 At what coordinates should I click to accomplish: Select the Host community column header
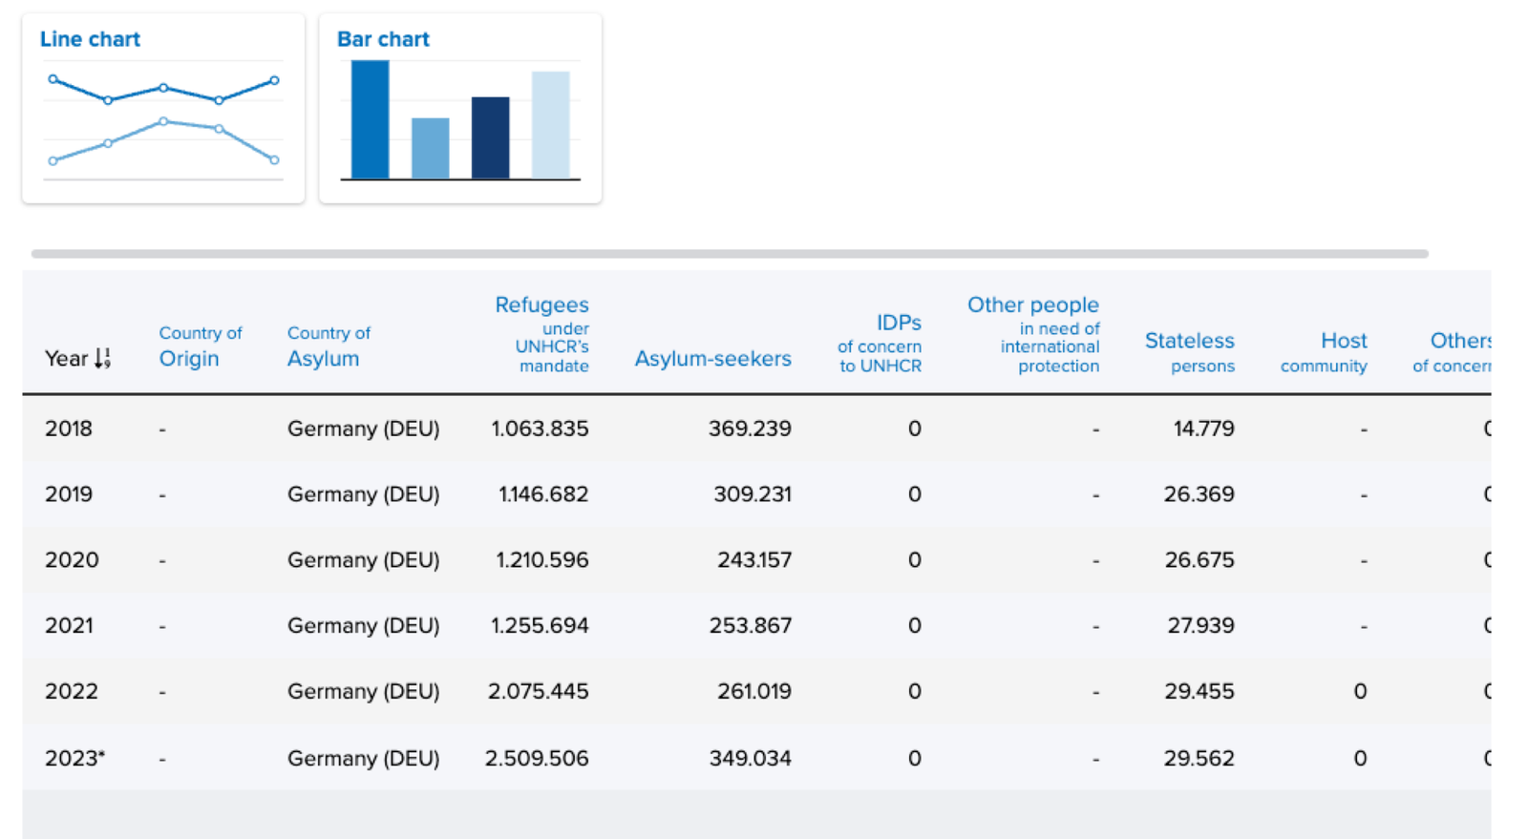click(1325, 351)
